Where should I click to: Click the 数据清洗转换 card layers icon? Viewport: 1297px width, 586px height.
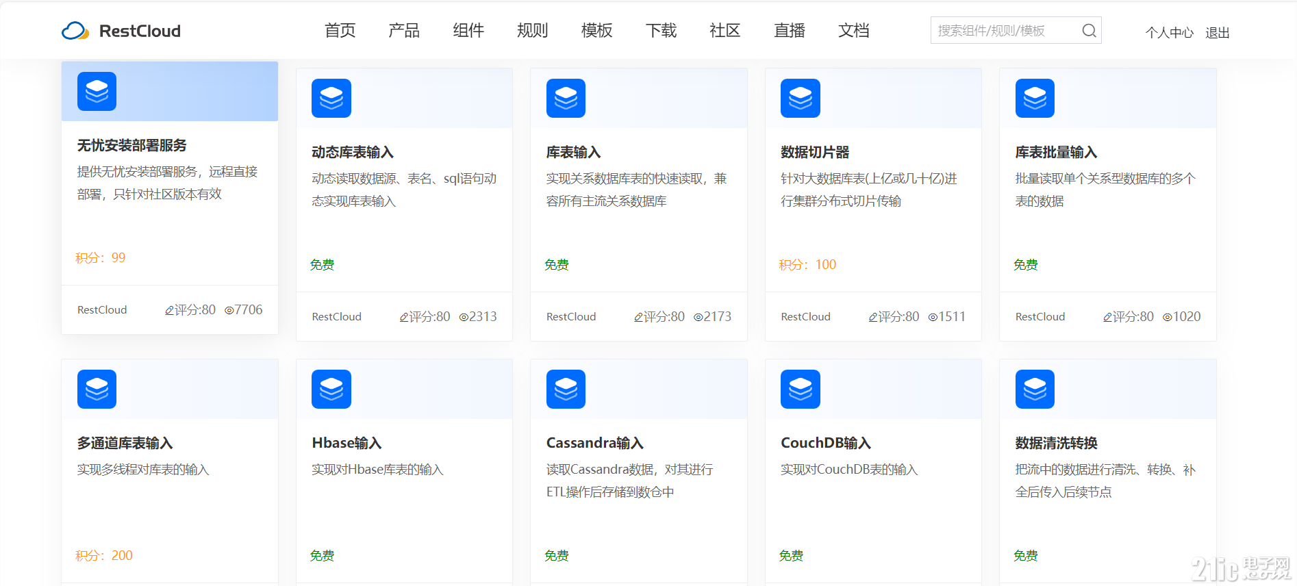click(x=1035, y=389)
